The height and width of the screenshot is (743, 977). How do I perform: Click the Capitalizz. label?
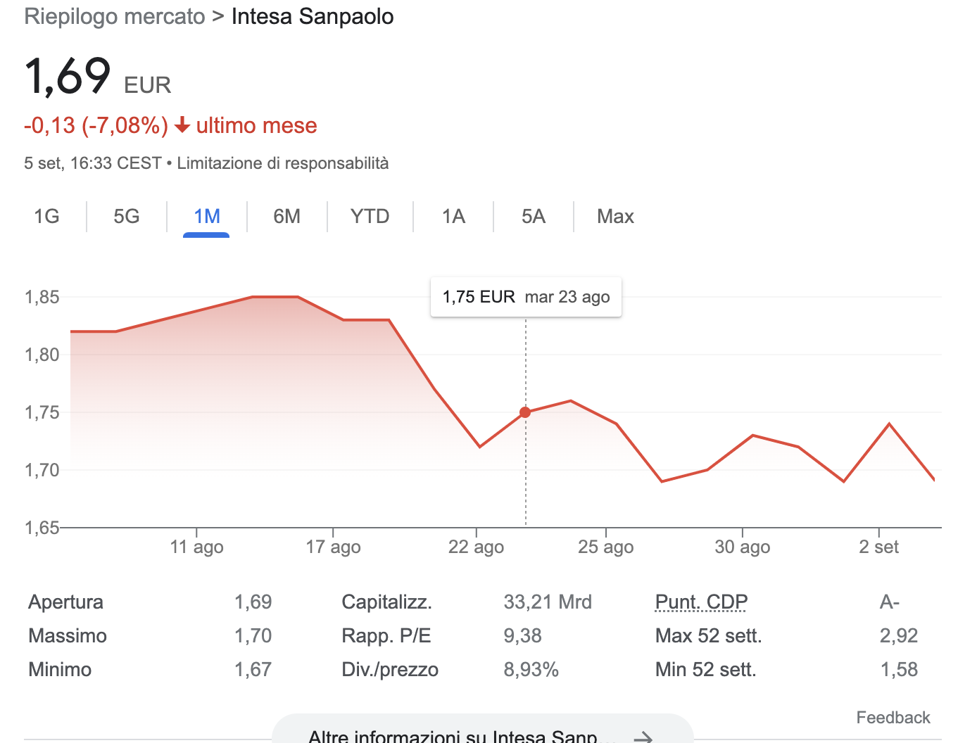click(387, 602)
